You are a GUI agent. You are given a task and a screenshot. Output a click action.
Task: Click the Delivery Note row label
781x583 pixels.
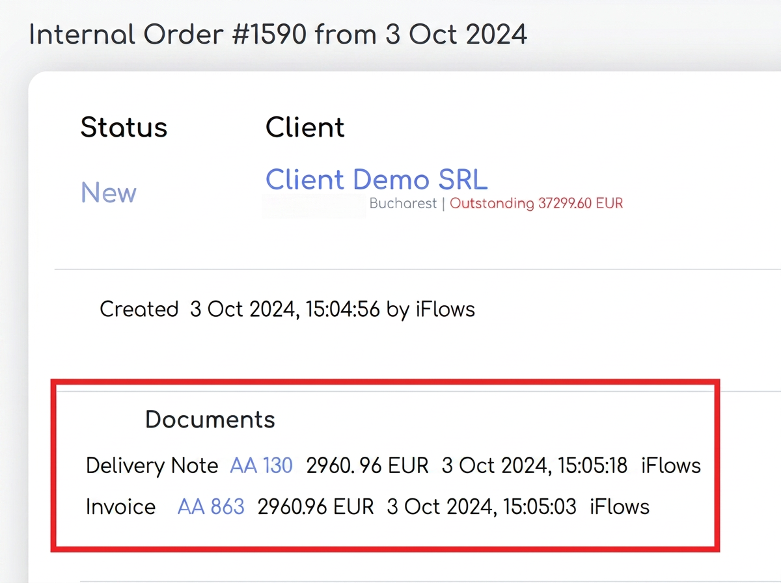click(x=152, y=465)
